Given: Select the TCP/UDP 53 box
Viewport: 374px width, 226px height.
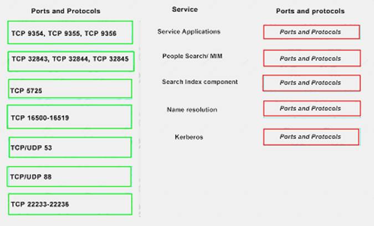Looking at the screenshot, I should tap(70, 147).
